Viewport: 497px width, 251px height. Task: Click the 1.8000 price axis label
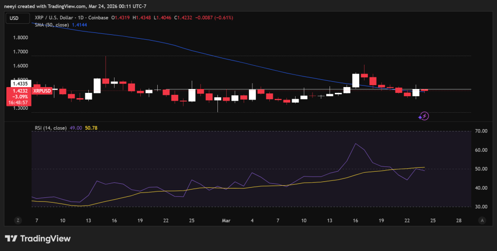[x=21, y=38]
